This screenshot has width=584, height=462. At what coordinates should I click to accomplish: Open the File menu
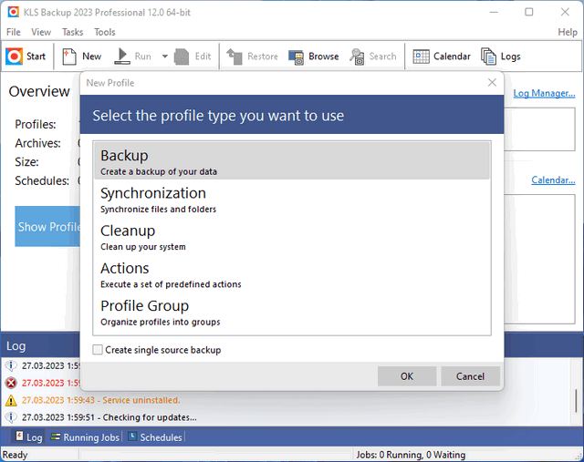(15, 32)
